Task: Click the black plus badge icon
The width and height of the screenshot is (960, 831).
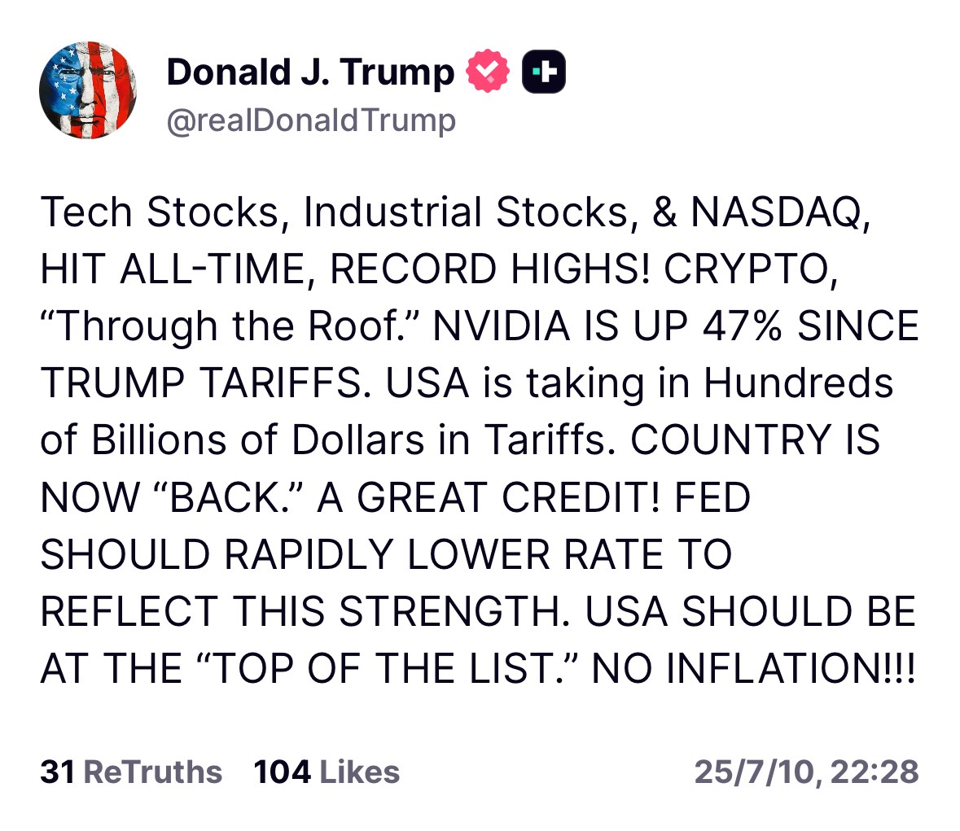Action: click(543, 72)
